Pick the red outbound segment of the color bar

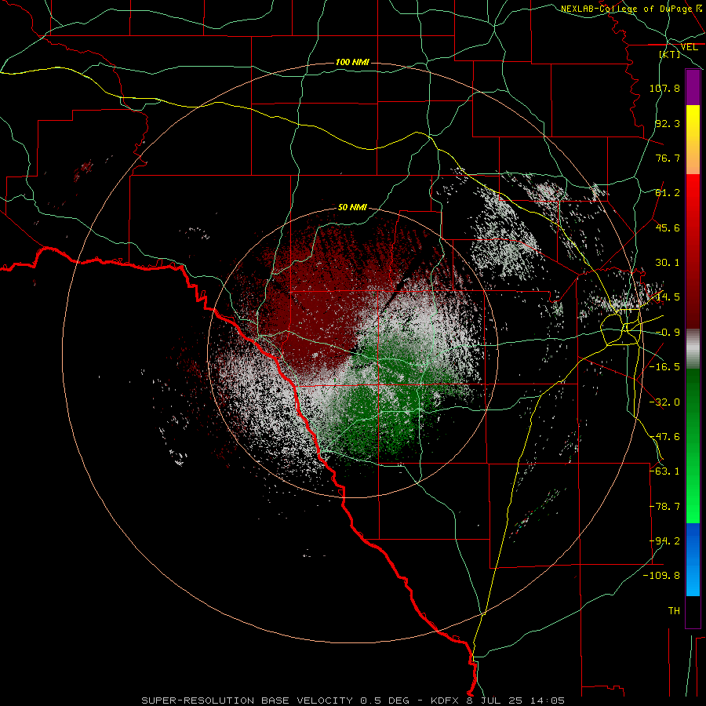pyautogui.click(x=693, y=251)
